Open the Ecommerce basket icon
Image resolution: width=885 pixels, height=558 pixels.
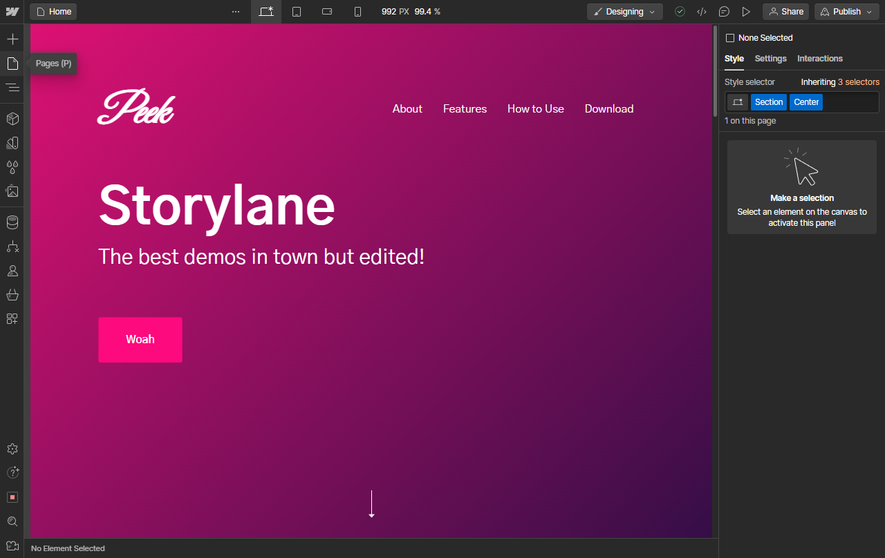pos(12,295)
